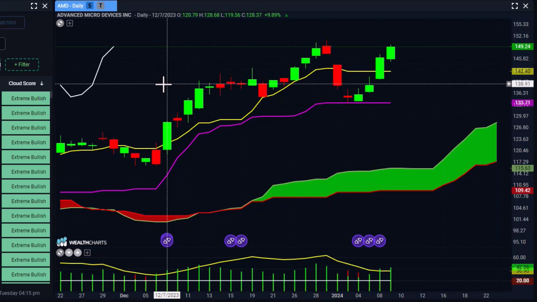This screenshot has height=302, width=537.
Task: Click the Tuesday 04:15 pm time text
Action: tap(20, 293)
